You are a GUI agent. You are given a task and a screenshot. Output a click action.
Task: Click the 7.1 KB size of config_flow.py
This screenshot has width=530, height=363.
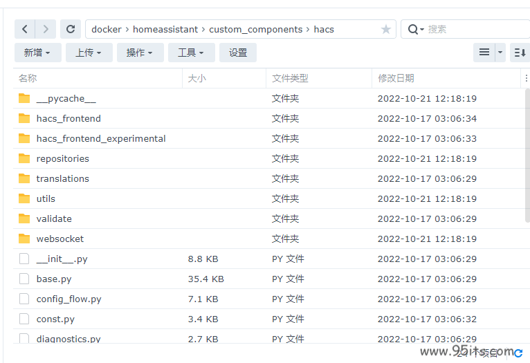203,299
